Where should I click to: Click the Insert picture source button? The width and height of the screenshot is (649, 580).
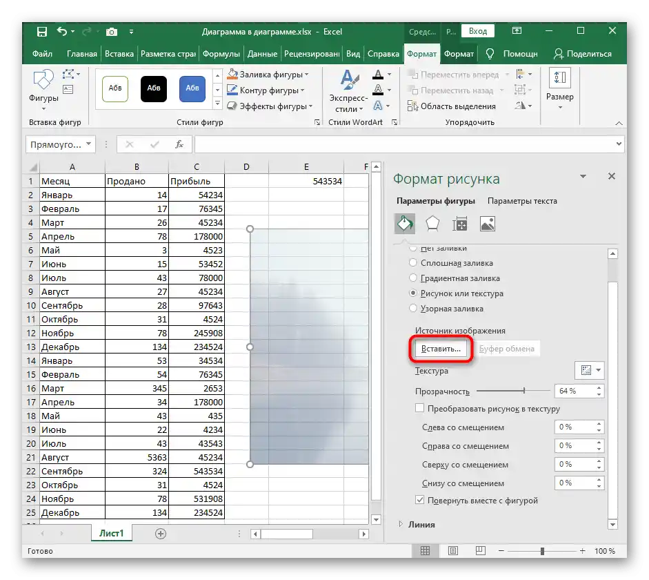point(441,349)
